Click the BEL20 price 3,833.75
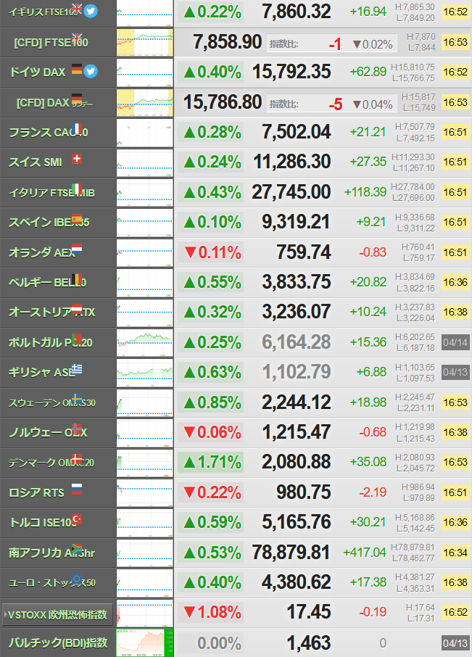The image size is (472, 657). [x=296, y=282]
